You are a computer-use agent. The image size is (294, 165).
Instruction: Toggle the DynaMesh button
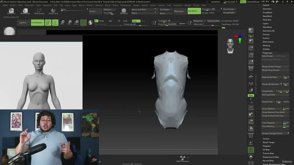[x=194, y=11]
